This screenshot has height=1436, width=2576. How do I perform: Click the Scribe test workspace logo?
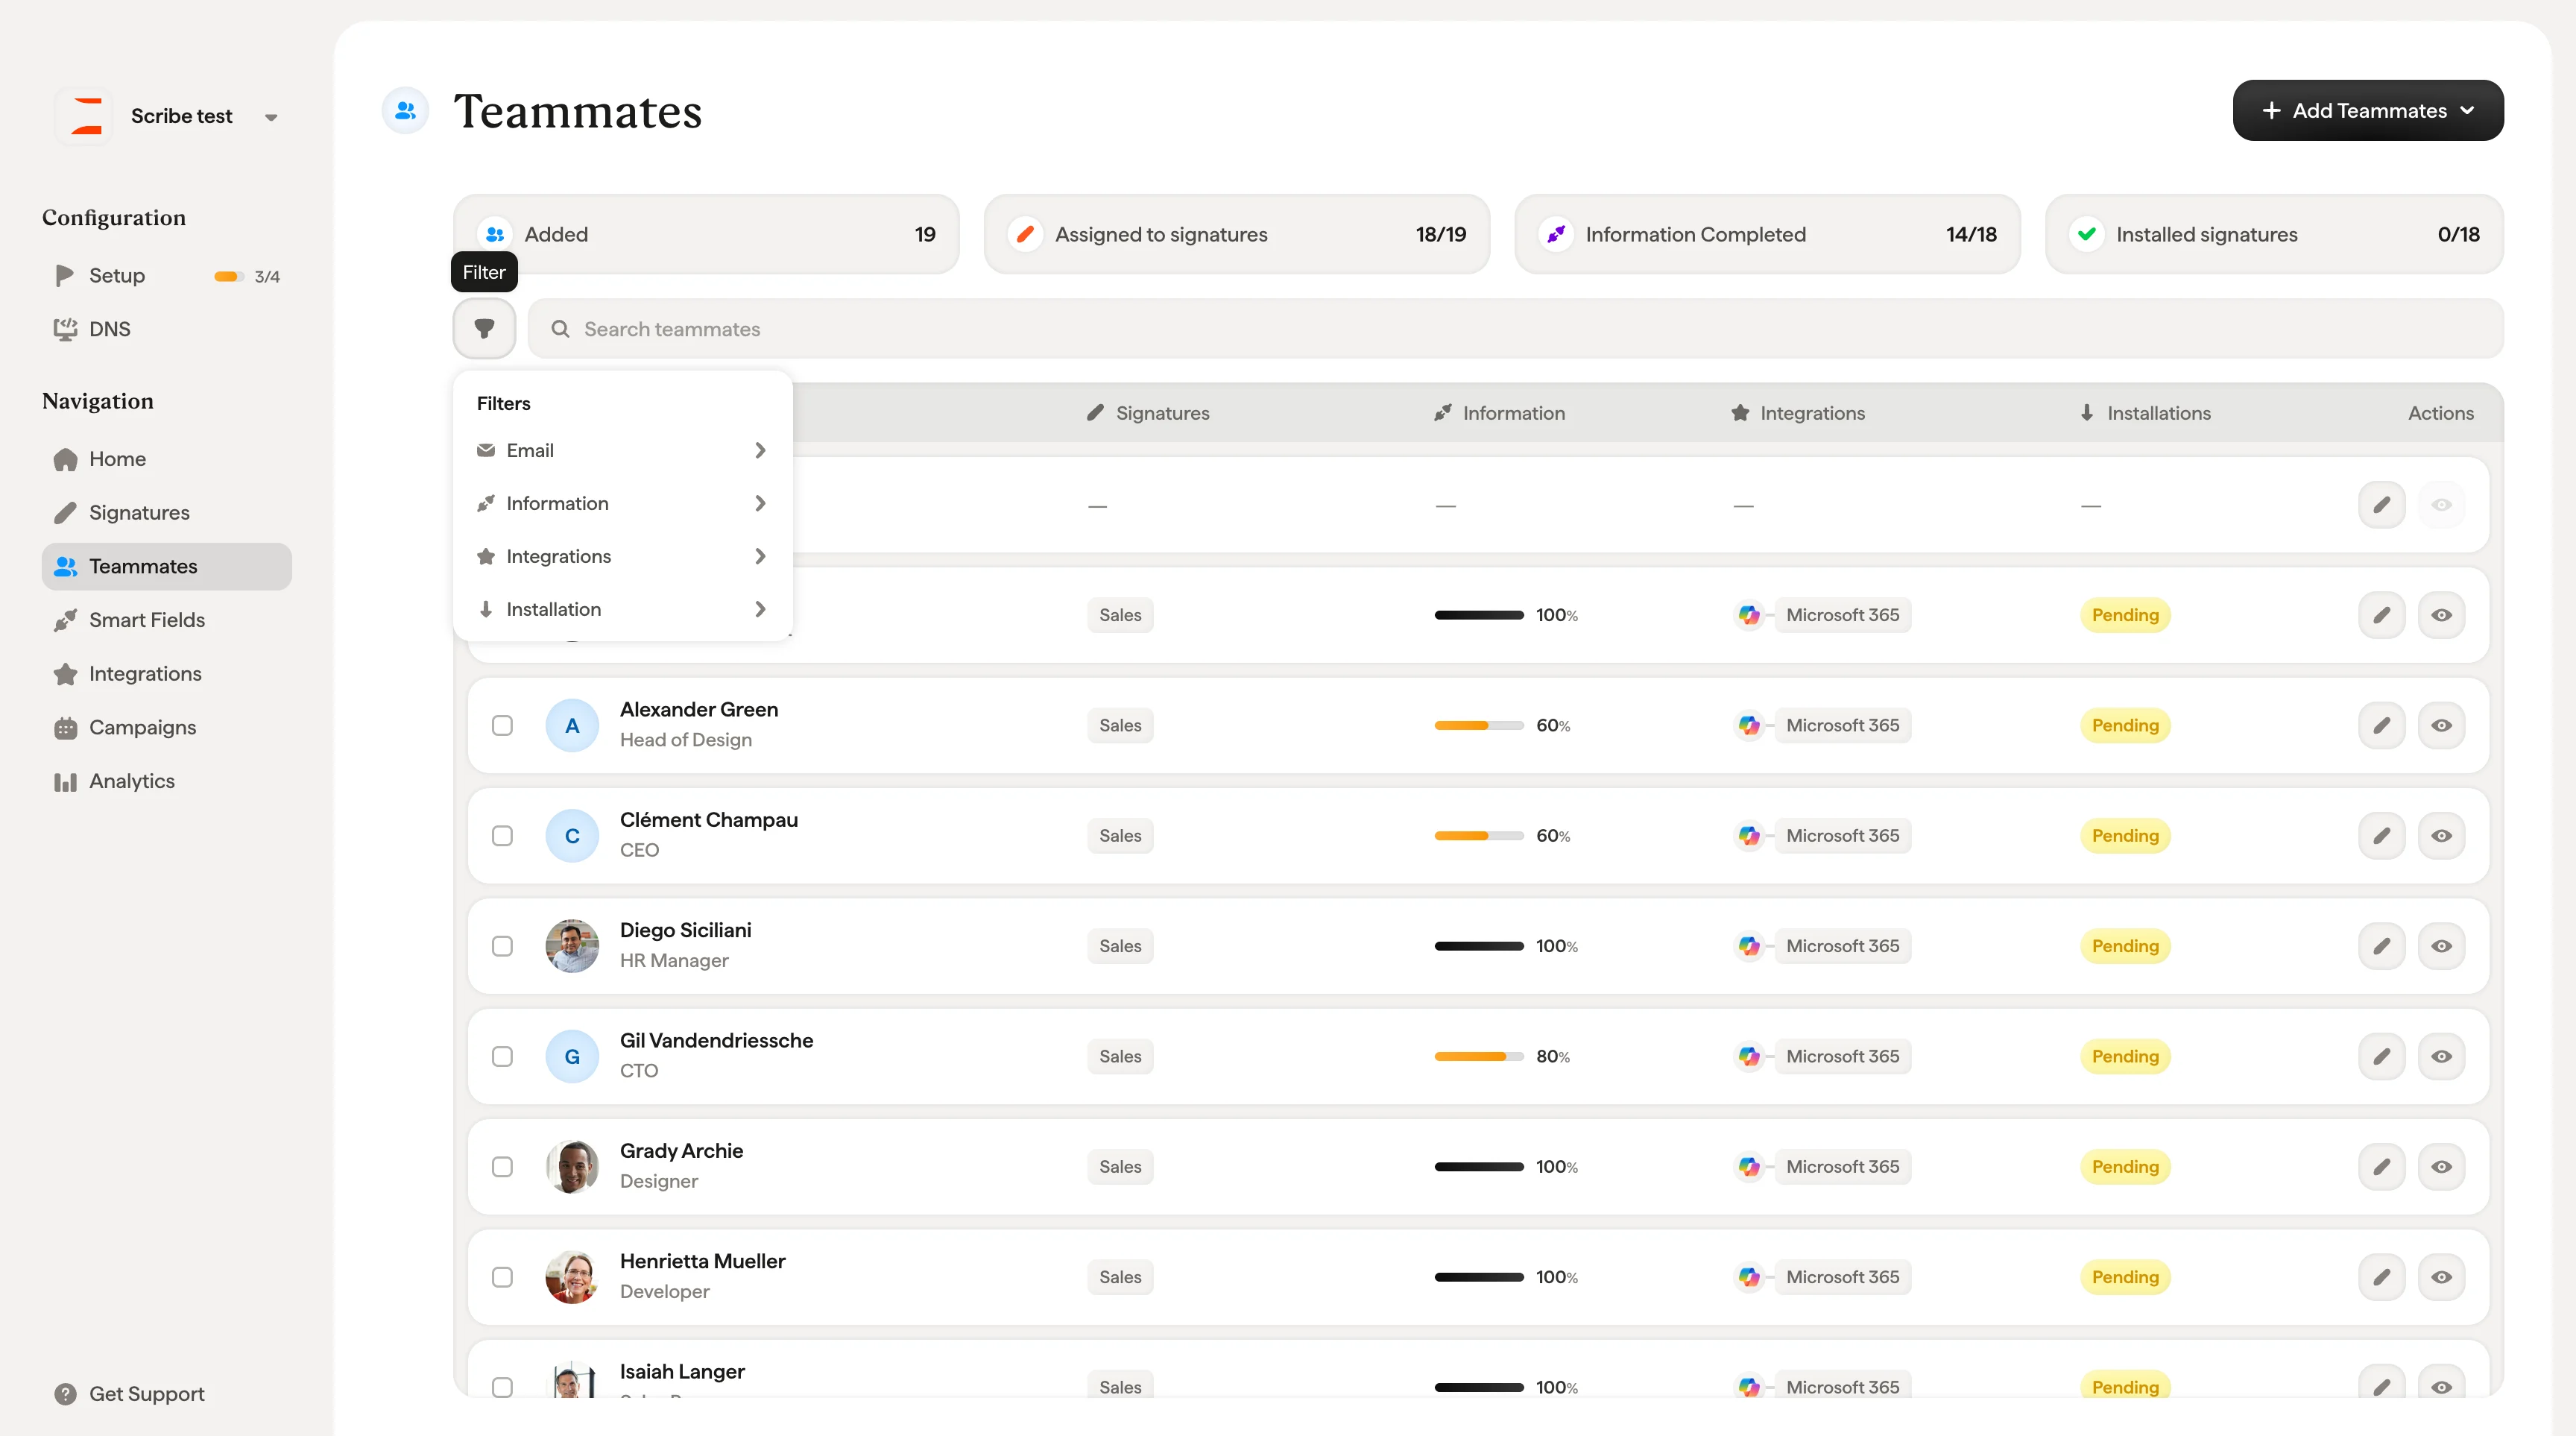pyautogui.click(x=86, y=116)
